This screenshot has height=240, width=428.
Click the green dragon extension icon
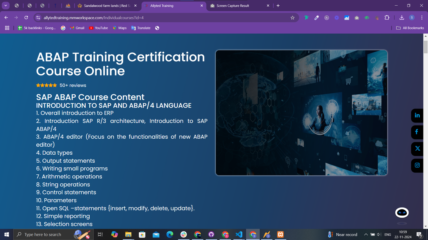coord(306,18)
